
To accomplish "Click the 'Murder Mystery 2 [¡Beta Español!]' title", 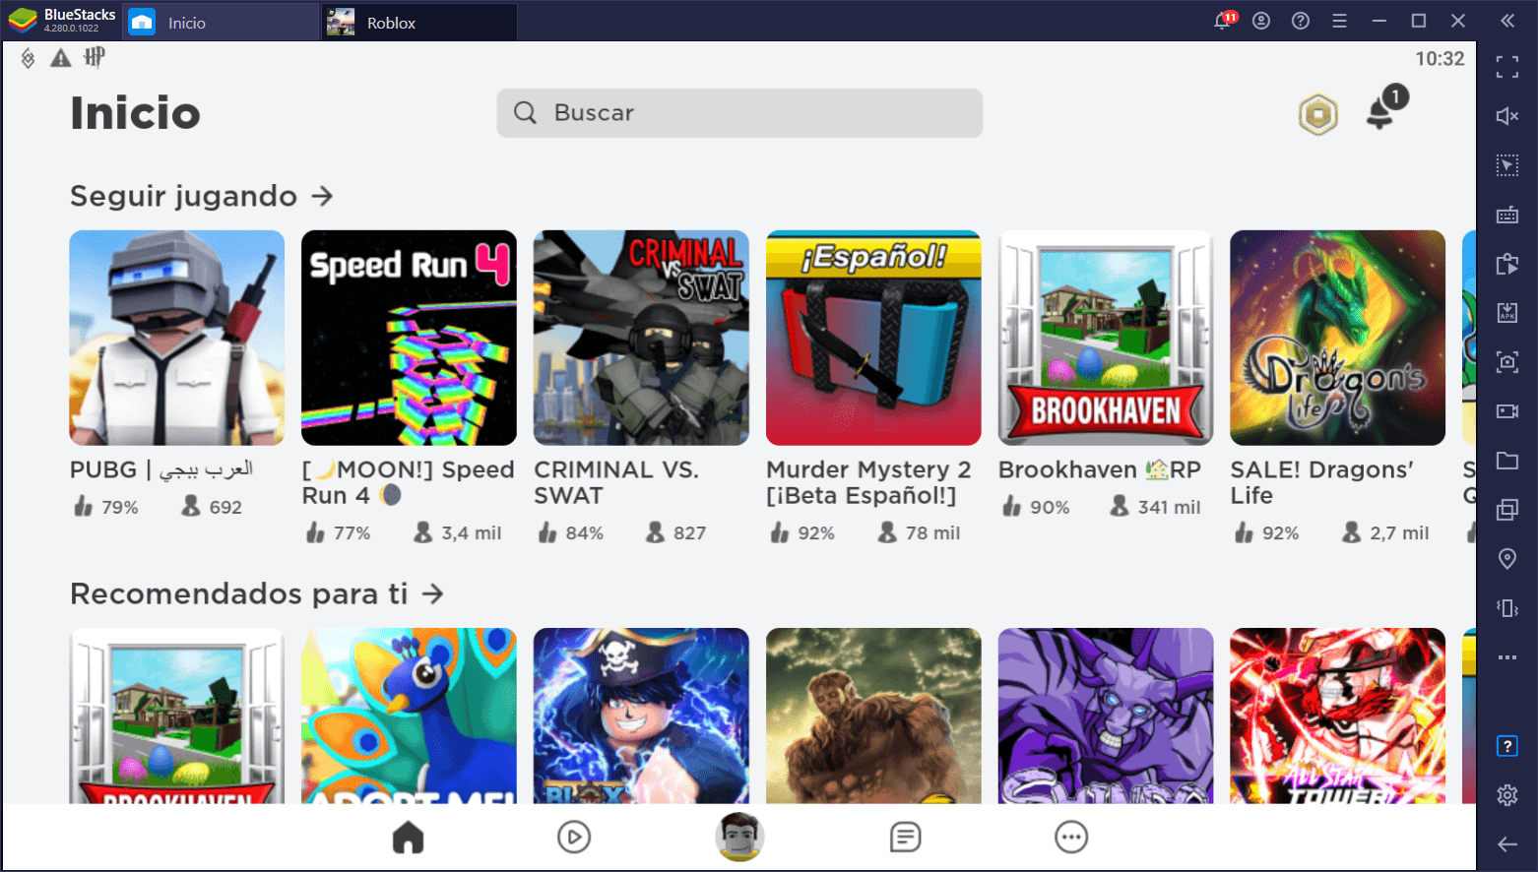I will tap(868, 482).
